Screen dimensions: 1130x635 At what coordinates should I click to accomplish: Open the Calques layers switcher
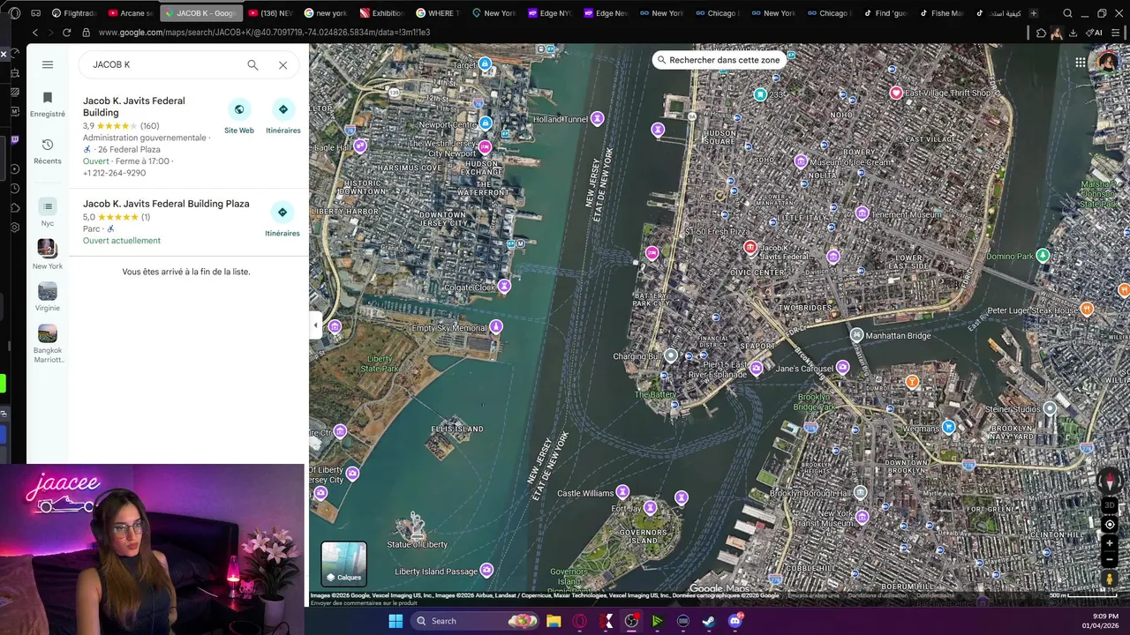tap(343, 564)
